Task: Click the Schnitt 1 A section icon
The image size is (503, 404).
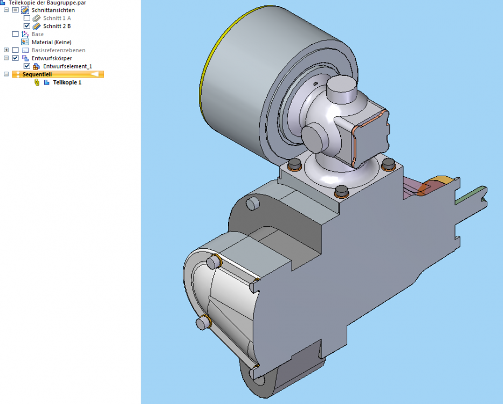Action: (36, 18)
